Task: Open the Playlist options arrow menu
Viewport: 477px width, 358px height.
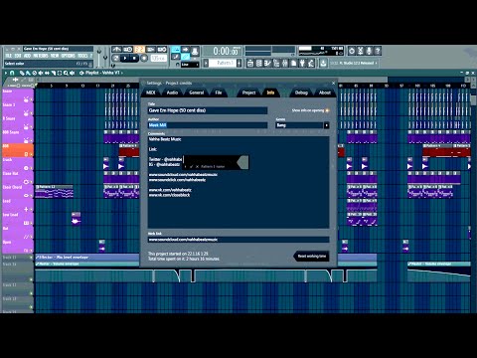Action: [5, 73]
